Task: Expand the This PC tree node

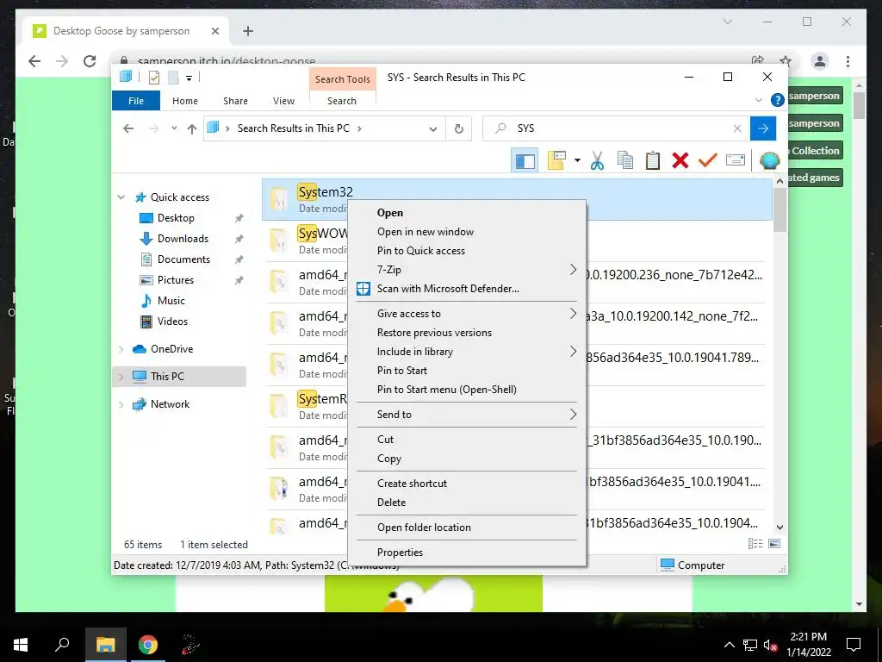Action: click(x=121, y=377)
